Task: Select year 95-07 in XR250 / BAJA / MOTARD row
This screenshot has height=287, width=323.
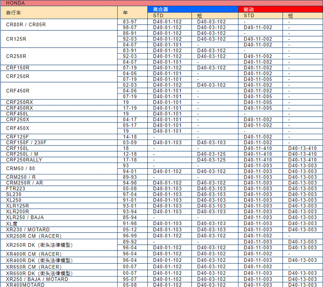Action: [x=130, y=279]
